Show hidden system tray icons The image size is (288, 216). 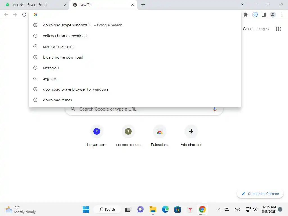coord(219,209)
